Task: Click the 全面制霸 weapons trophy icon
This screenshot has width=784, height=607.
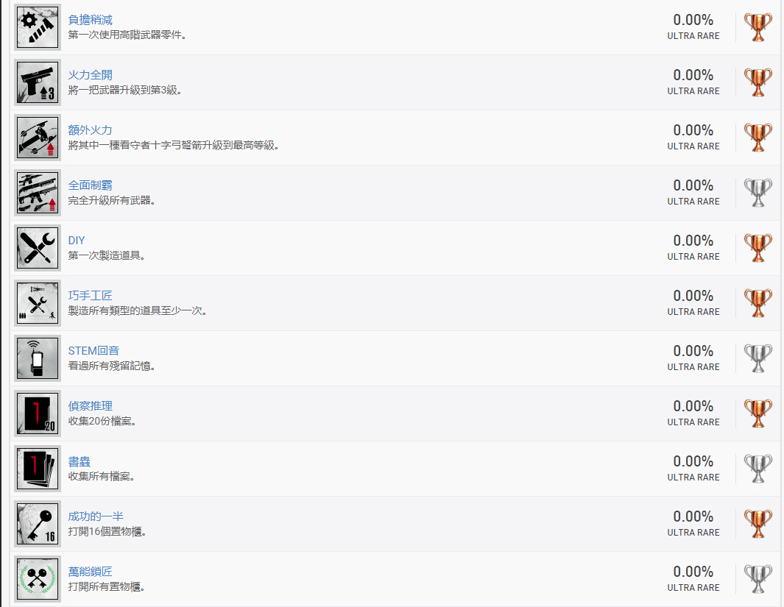Action: pos(38,193)
